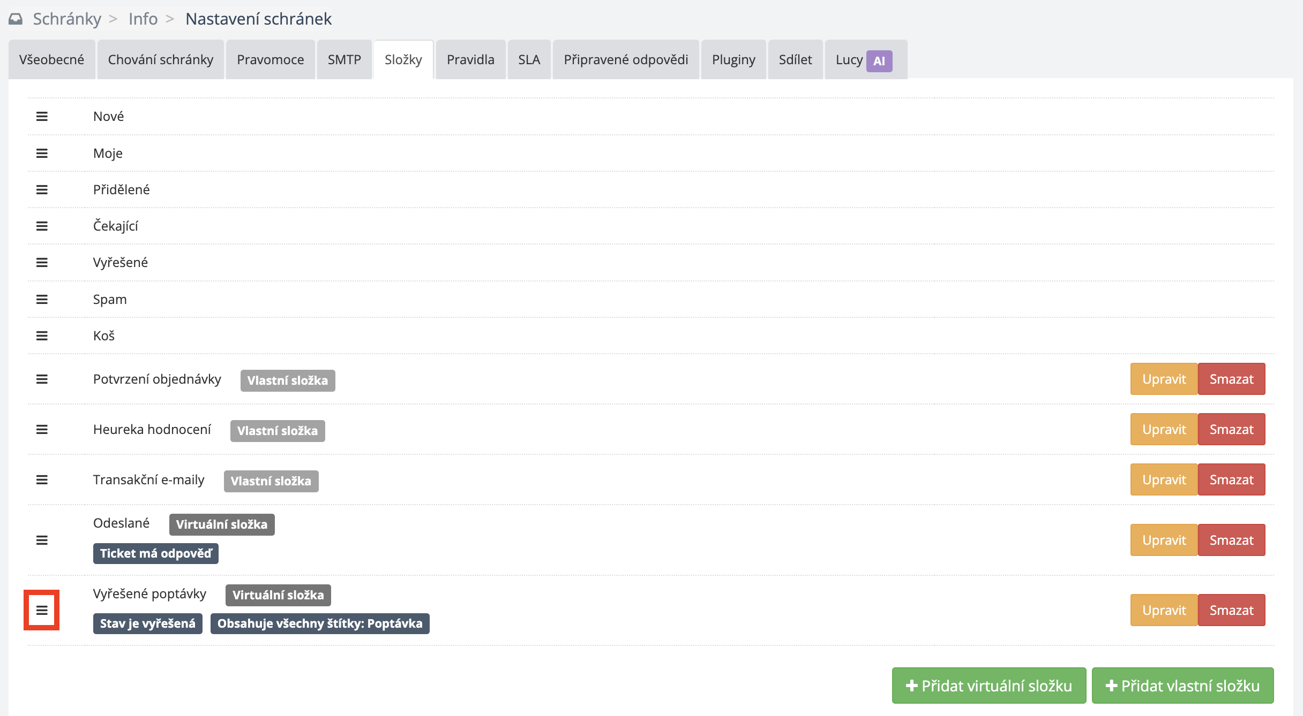Click the drag handle next to Koš
1303x716 pixels.
pos(42,336)
